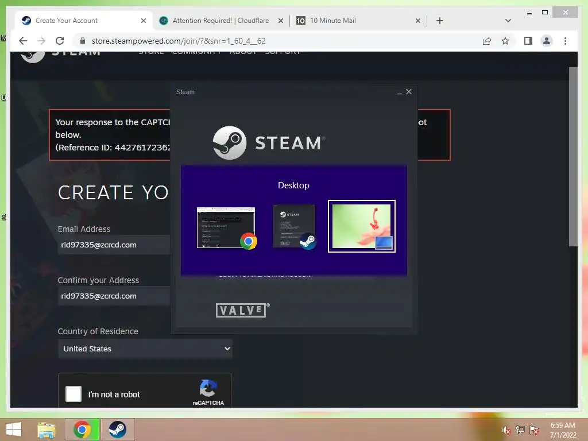Open the browser side panel icon
This screenshot has width=588, height=441.
click(x=528, y=41)
